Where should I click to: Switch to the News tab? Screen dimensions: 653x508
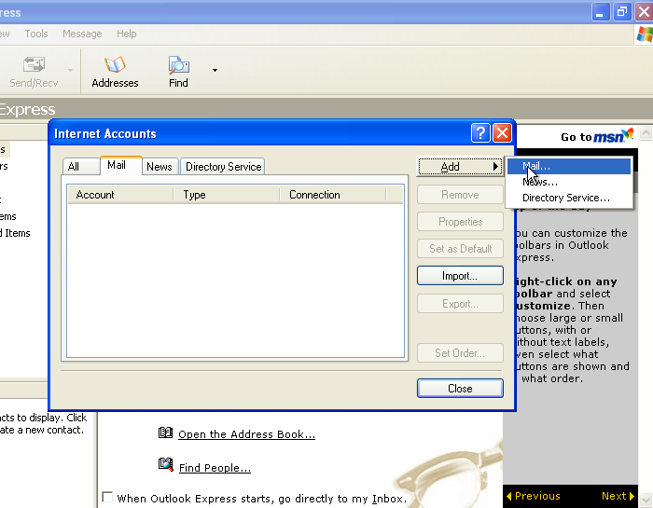coord(160,167)
